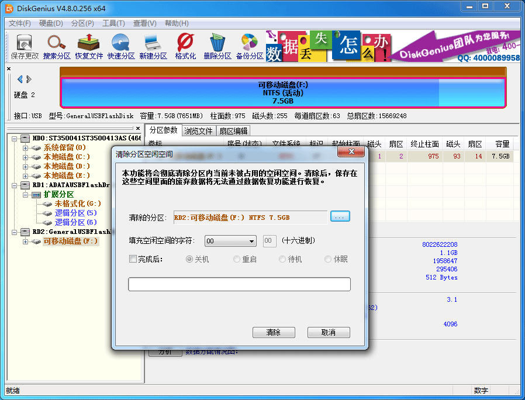525x400 pixels.
Task: Switch to the 扇区编辑 tab
Action: 233,130
